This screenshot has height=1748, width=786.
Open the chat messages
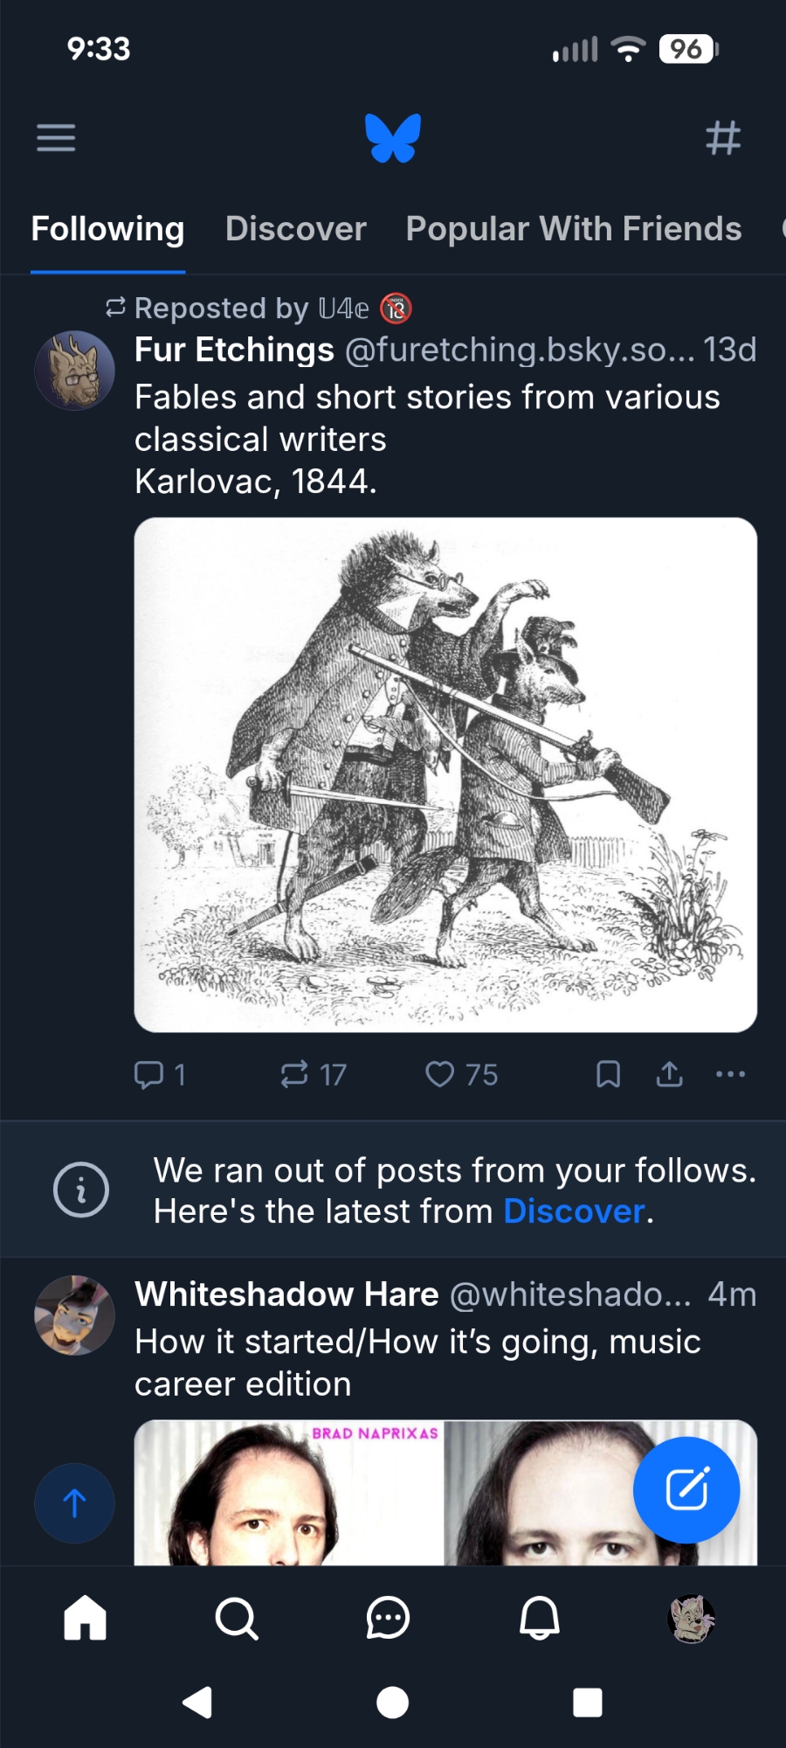pyautogui.click(x=388, y=1619)
